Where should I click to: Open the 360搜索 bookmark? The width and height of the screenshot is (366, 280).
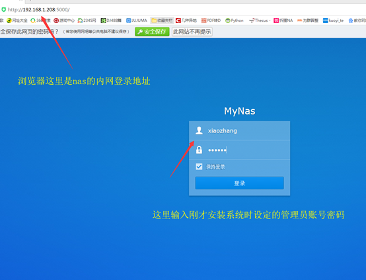[40, 21]
